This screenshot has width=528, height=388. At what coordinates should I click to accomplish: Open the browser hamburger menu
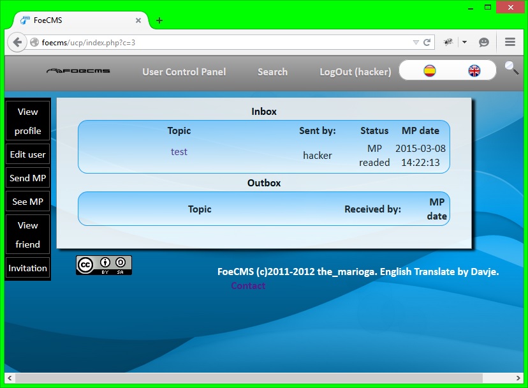pyautogui.click(x=510, y=42)
